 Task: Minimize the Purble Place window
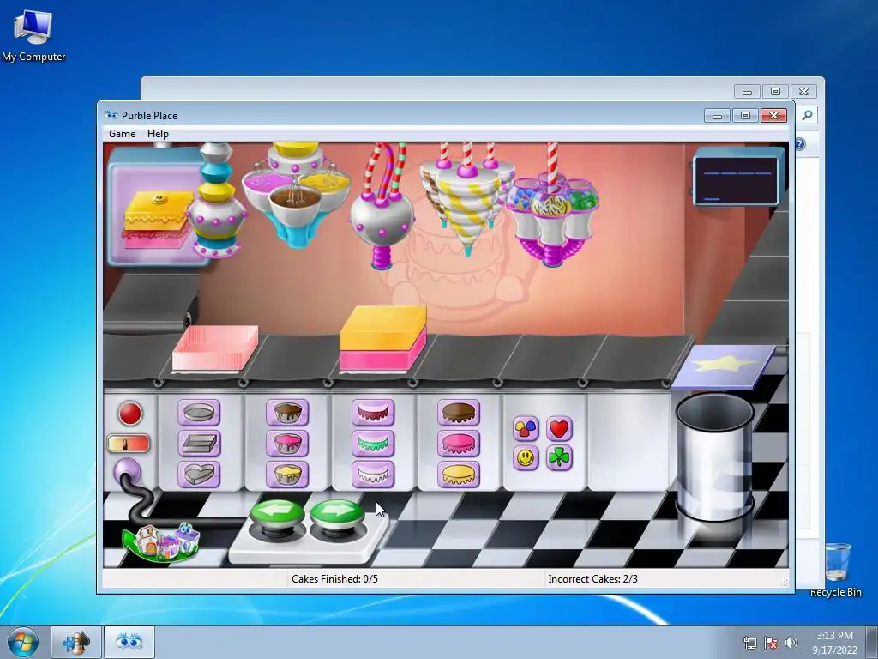click(x=718, y=116)
